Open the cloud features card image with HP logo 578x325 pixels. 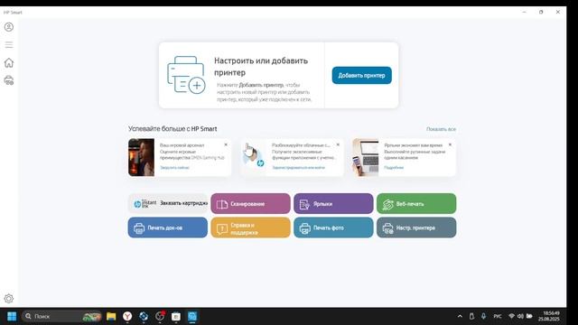(x=254, y=157)
